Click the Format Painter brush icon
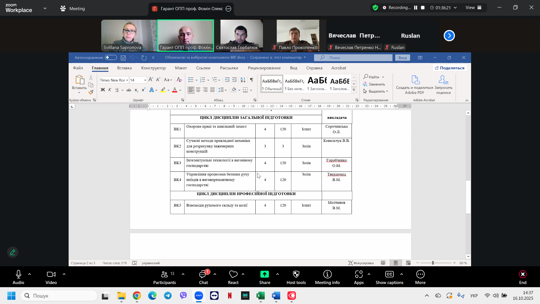The image size is (540, 304). point(91,92)
